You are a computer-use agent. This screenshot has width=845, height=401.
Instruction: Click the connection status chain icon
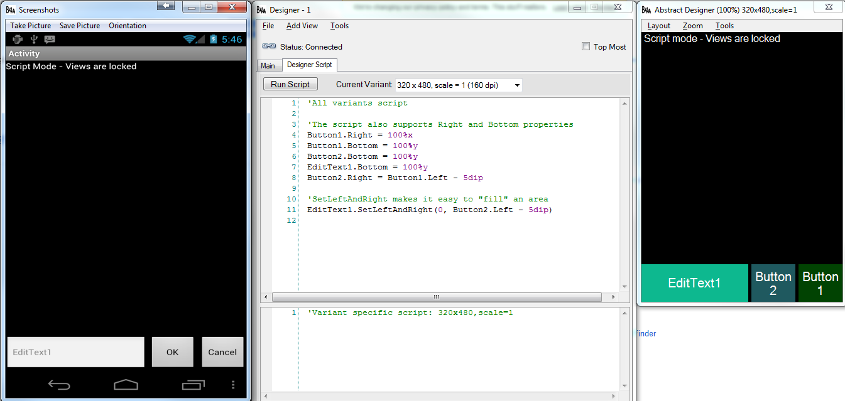point(268,46)
